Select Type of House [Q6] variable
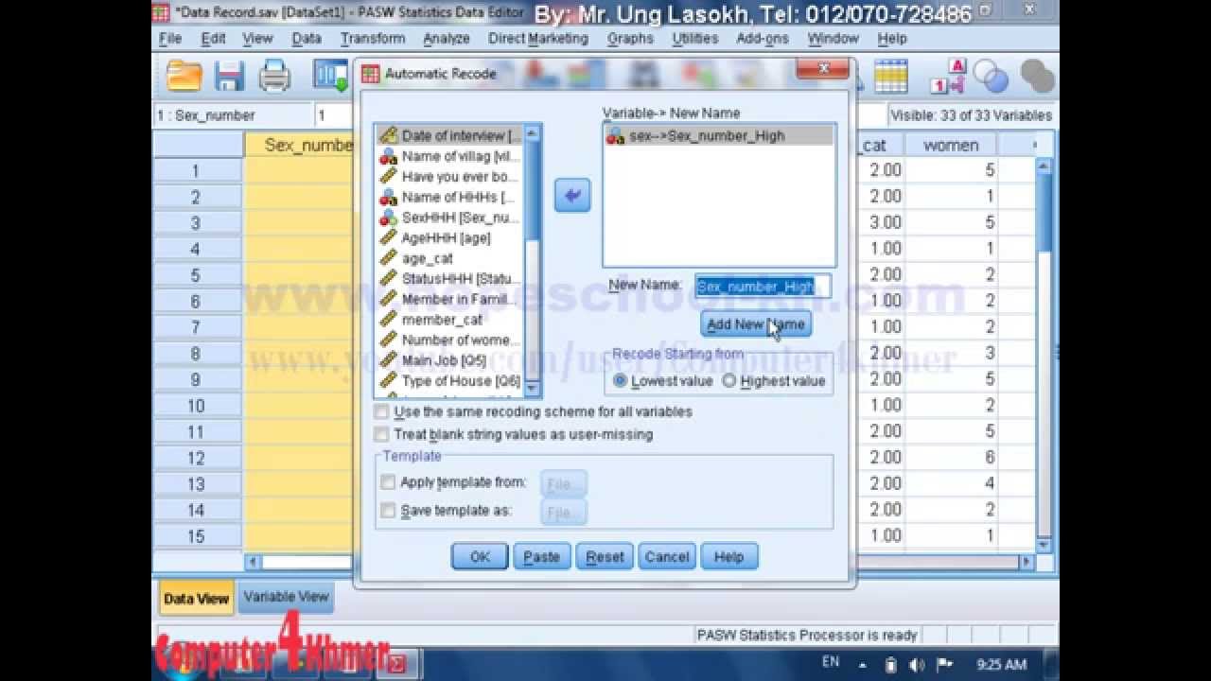1211x681 pixels. (x=450, y=381)
